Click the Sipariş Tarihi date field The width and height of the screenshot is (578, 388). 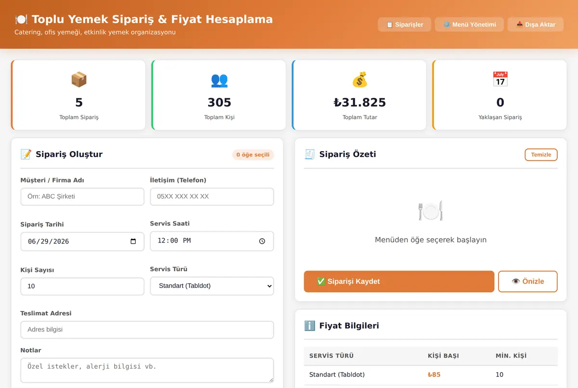[82, 241]
